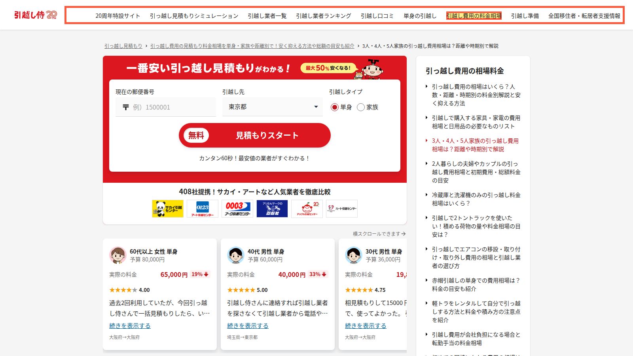633x356 pixels.
Task: Click the 30代 男性 reviewer avatar
Action: coord(353,255)
